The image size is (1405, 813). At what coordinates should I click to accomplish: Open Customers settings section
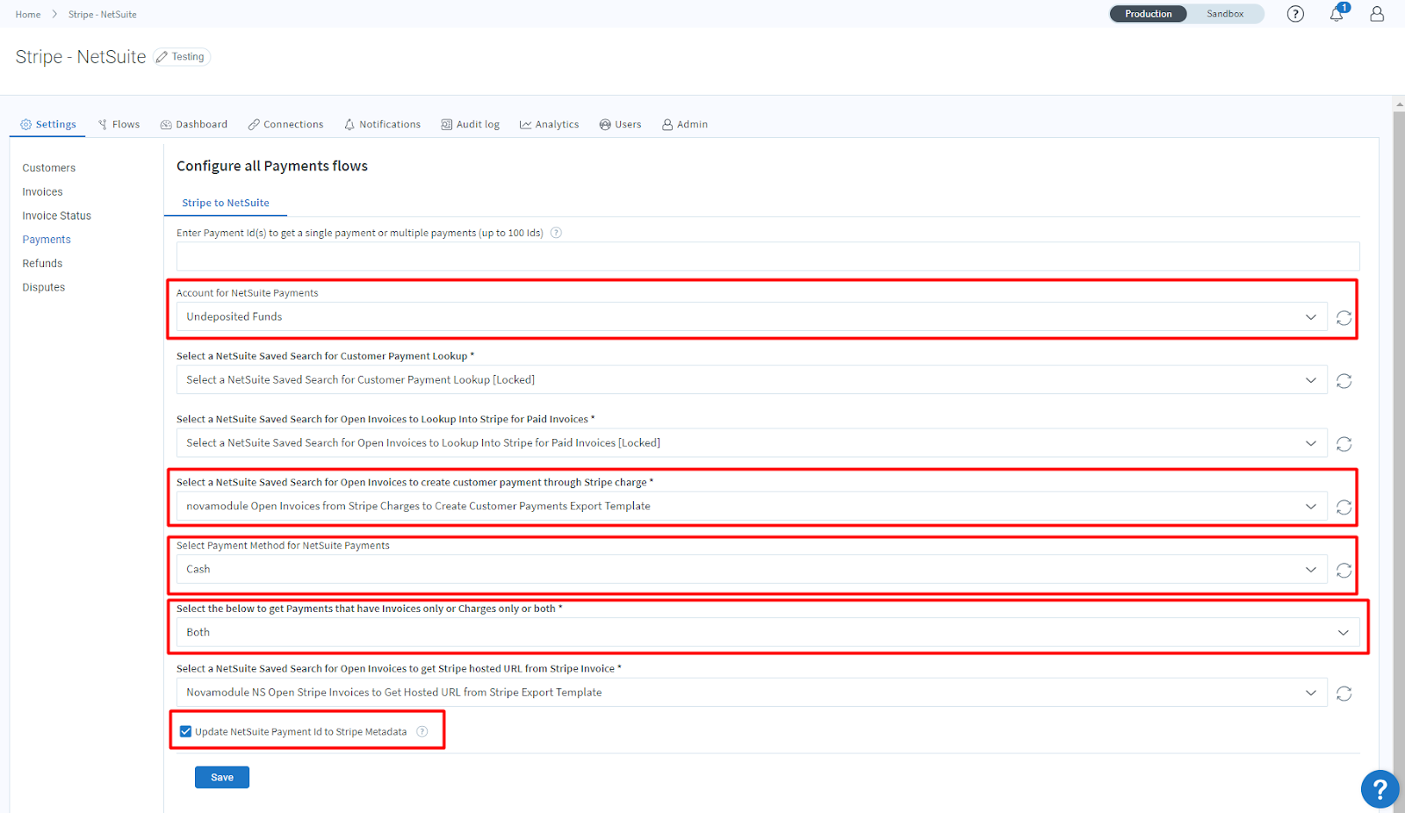pyautogui.click(x=49, y=168)
